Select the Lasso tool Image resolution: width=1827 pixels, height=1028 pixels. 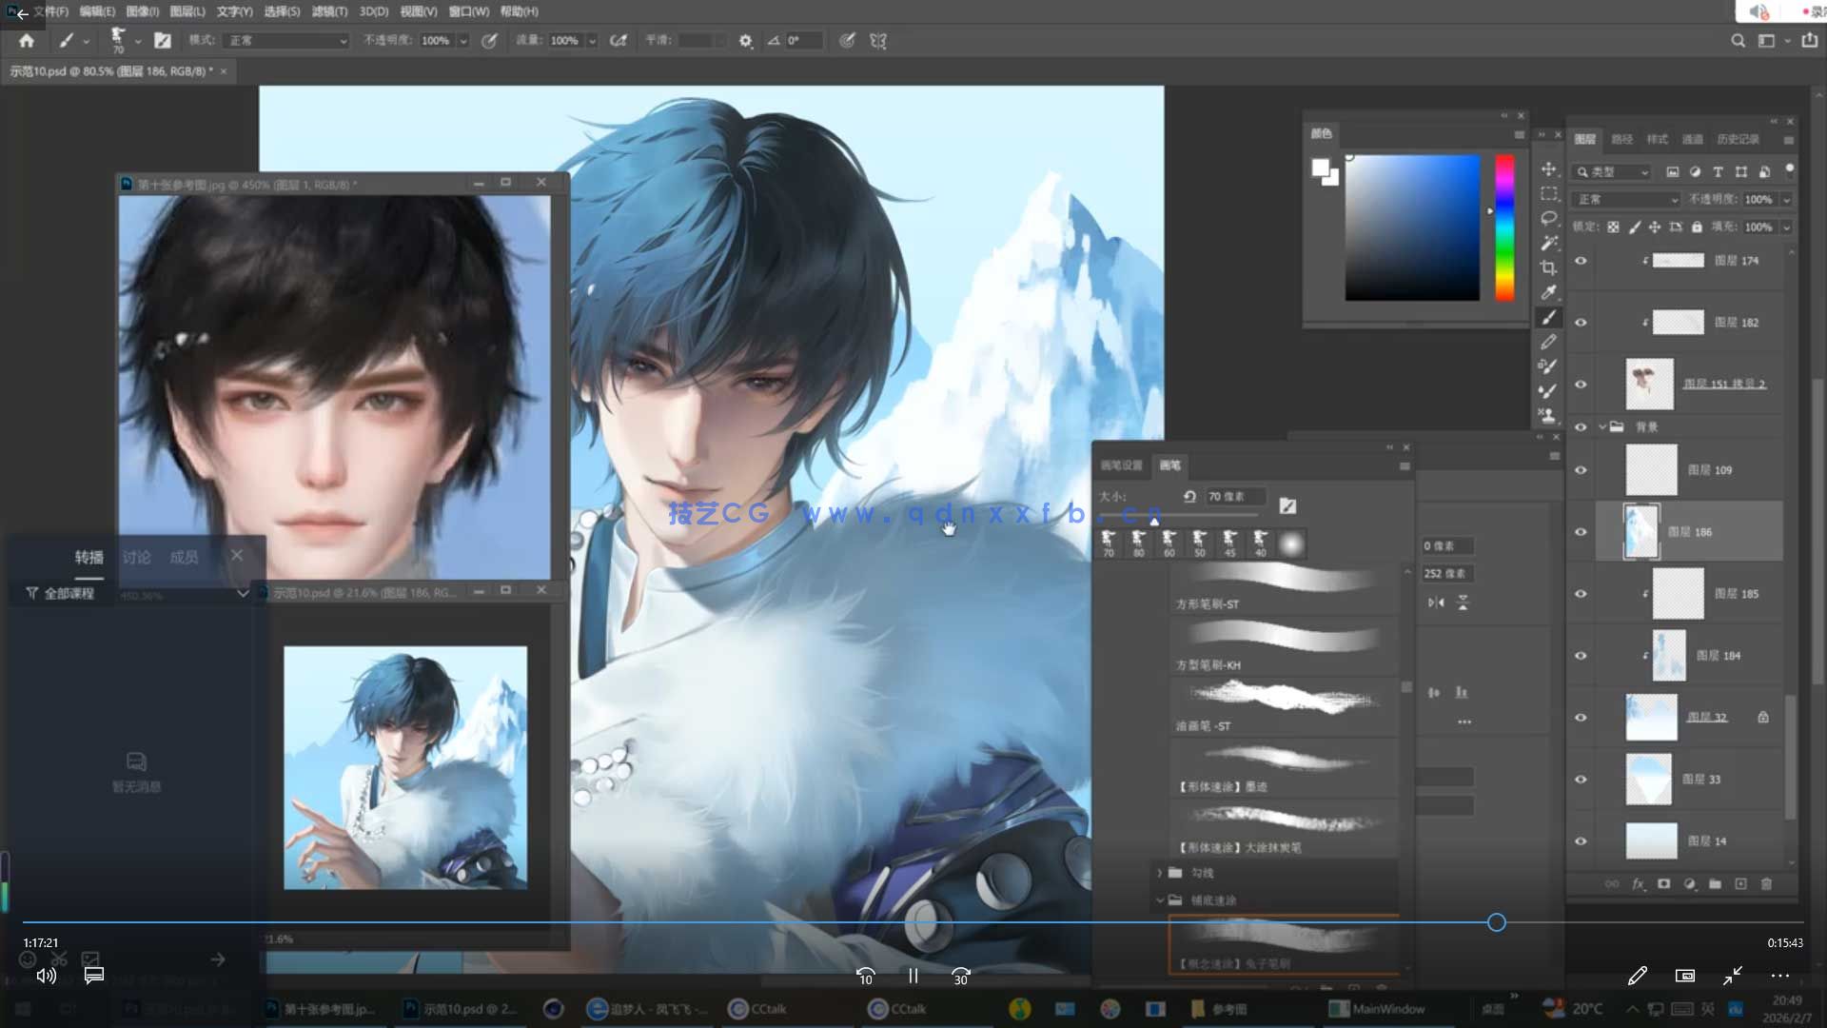click(x=1549, y=218)
